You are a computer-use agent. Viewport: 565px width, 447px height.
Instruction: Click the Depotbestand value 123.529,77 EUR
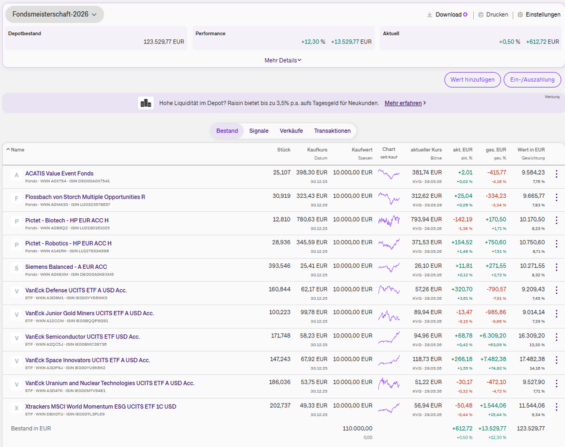tap(163, 42)
